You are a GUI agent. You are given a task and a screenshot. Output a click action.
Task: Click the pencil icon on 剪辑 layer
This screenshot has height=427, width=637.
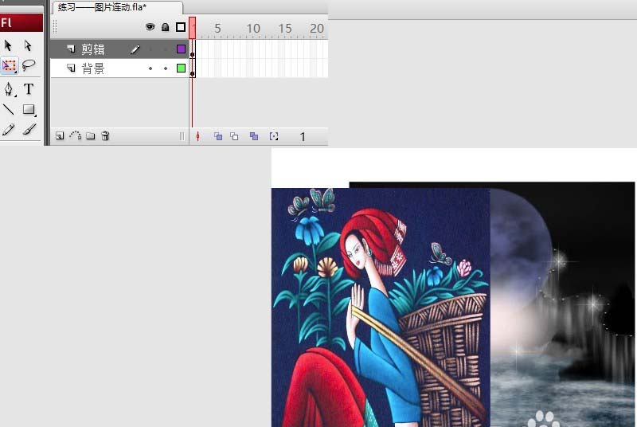tap(135, 49)
